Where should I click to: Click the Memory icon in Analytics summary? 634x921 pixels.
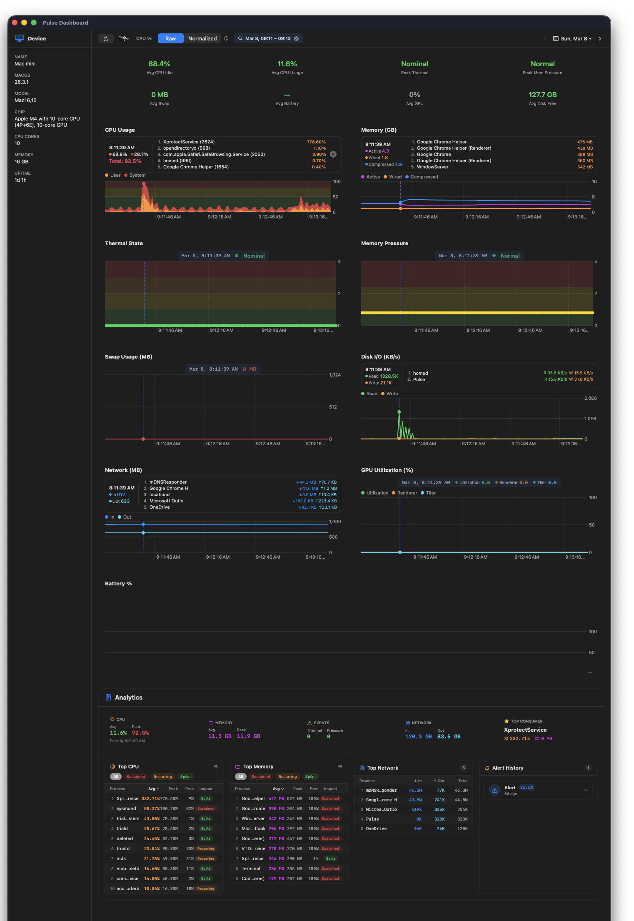tap(211, 723)
